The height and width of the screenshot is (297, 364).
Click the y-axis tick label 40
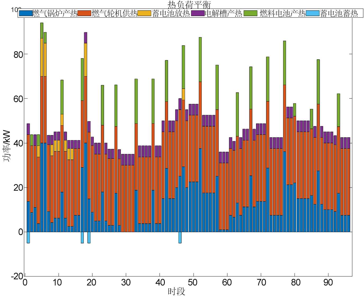[x=18, y=143]
